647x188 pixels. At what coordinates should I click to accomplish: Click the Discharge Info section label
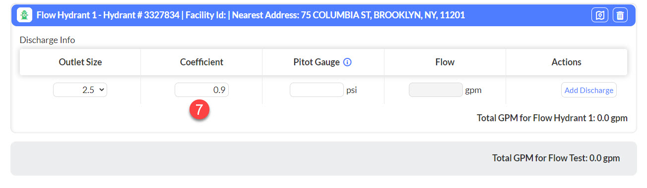pos(47,40)
